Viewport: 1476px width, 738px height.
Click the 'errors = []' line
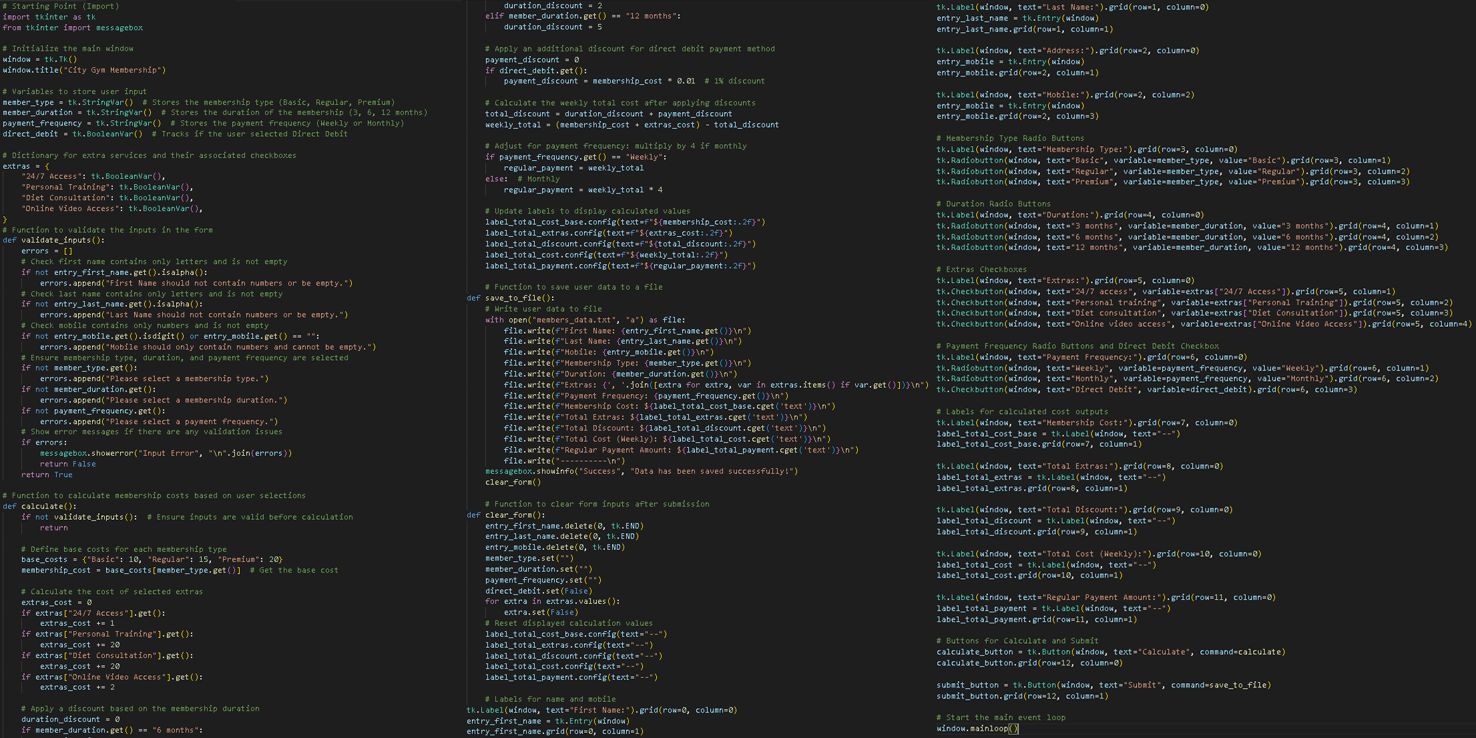pyautogui.click(x=47, y=251)
